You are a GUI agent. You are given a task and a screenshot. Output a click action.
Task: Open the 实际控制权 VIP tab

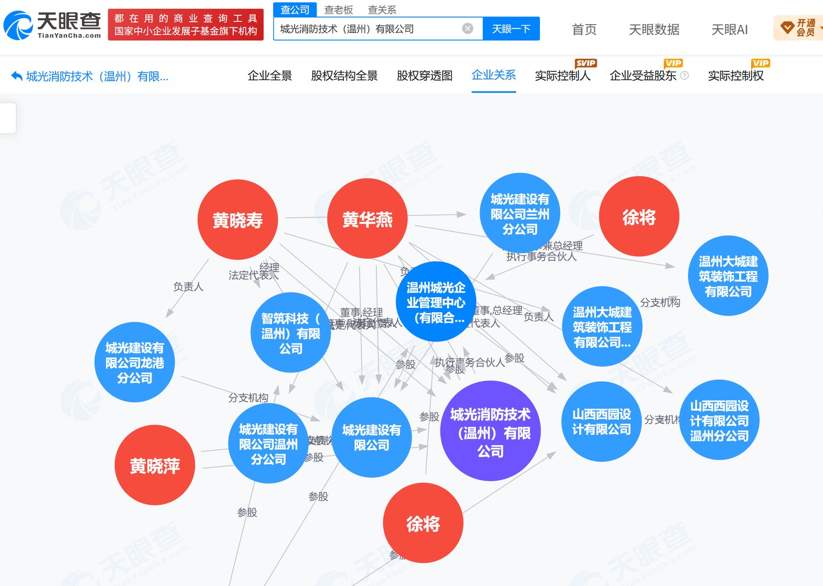(736, 76)
